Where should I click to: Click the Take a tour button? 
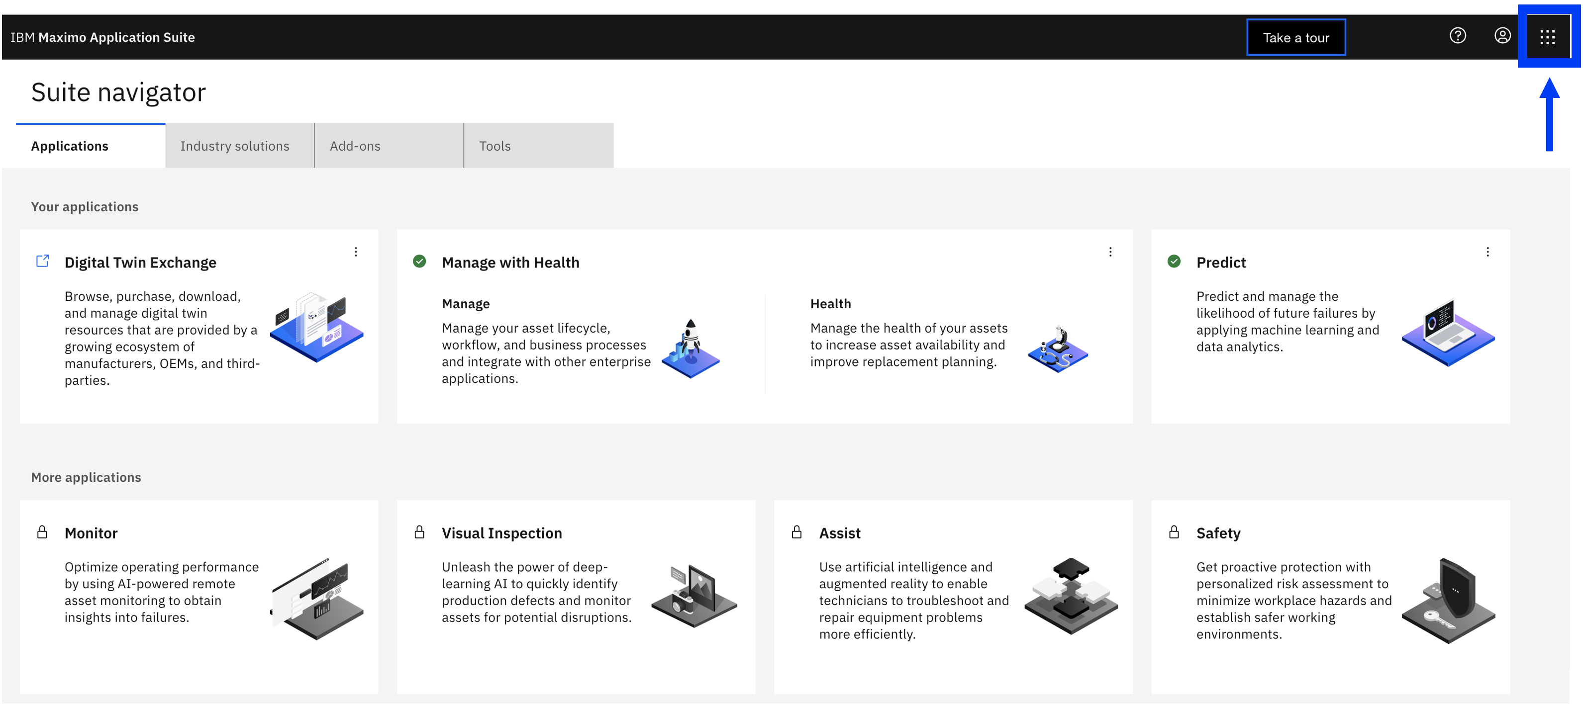1295,37
